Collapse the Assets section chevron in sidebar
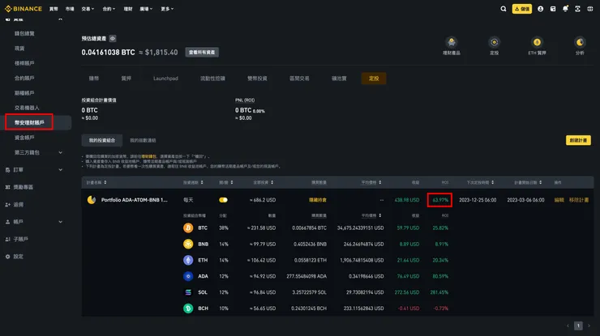 pyautogui.click(x=60, y=19)
